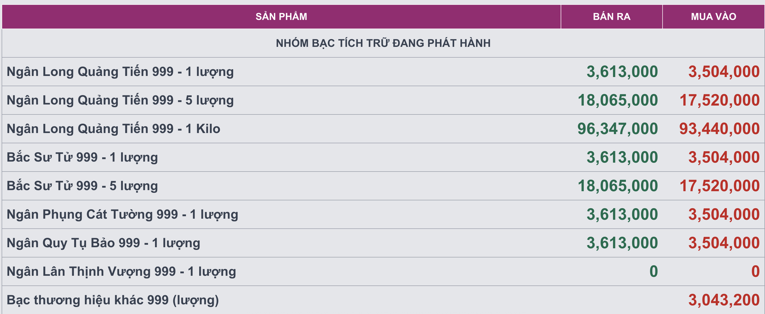
Task: Open Bạc thương hiệu khác 999 (lượng) row
Action: 113,300
